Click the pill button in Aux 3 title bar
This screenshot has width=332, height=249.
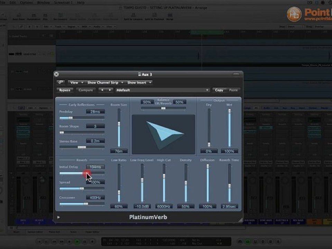236,74
